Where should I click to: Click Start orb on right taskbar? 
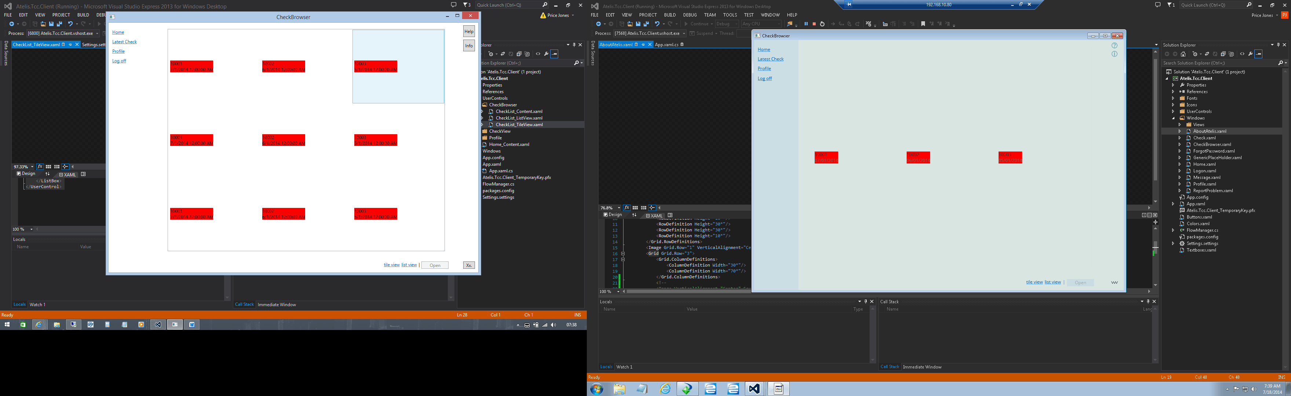tap(596, 389)
